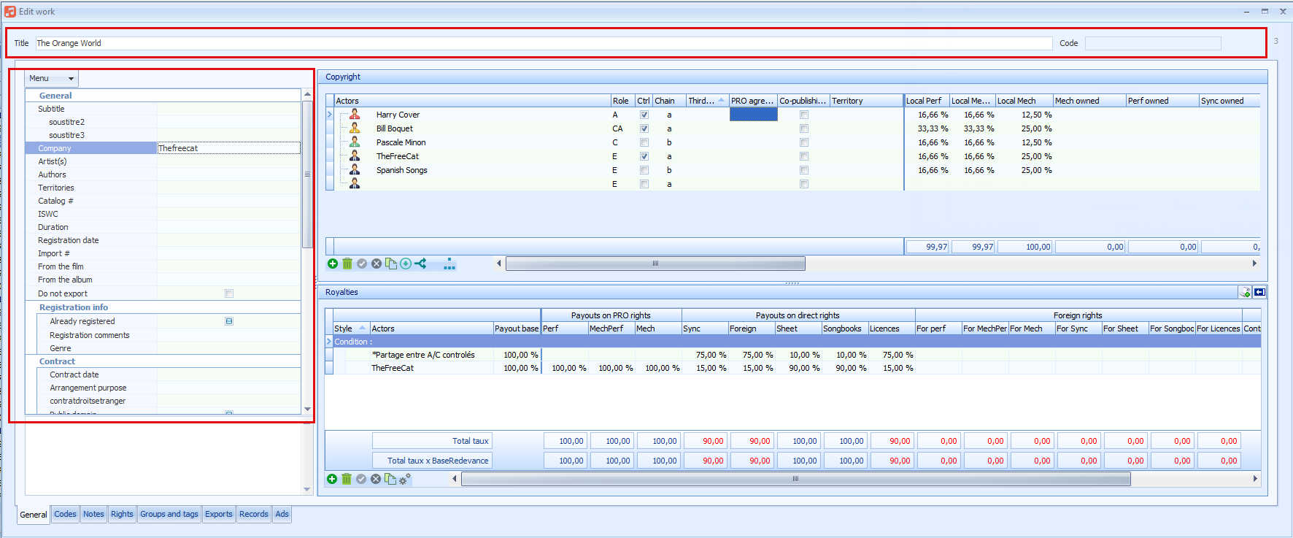The image size is (1293, 538).
Task: Confirm the edit with the Copyright toolbar checkmark
Action: [362, 264]
